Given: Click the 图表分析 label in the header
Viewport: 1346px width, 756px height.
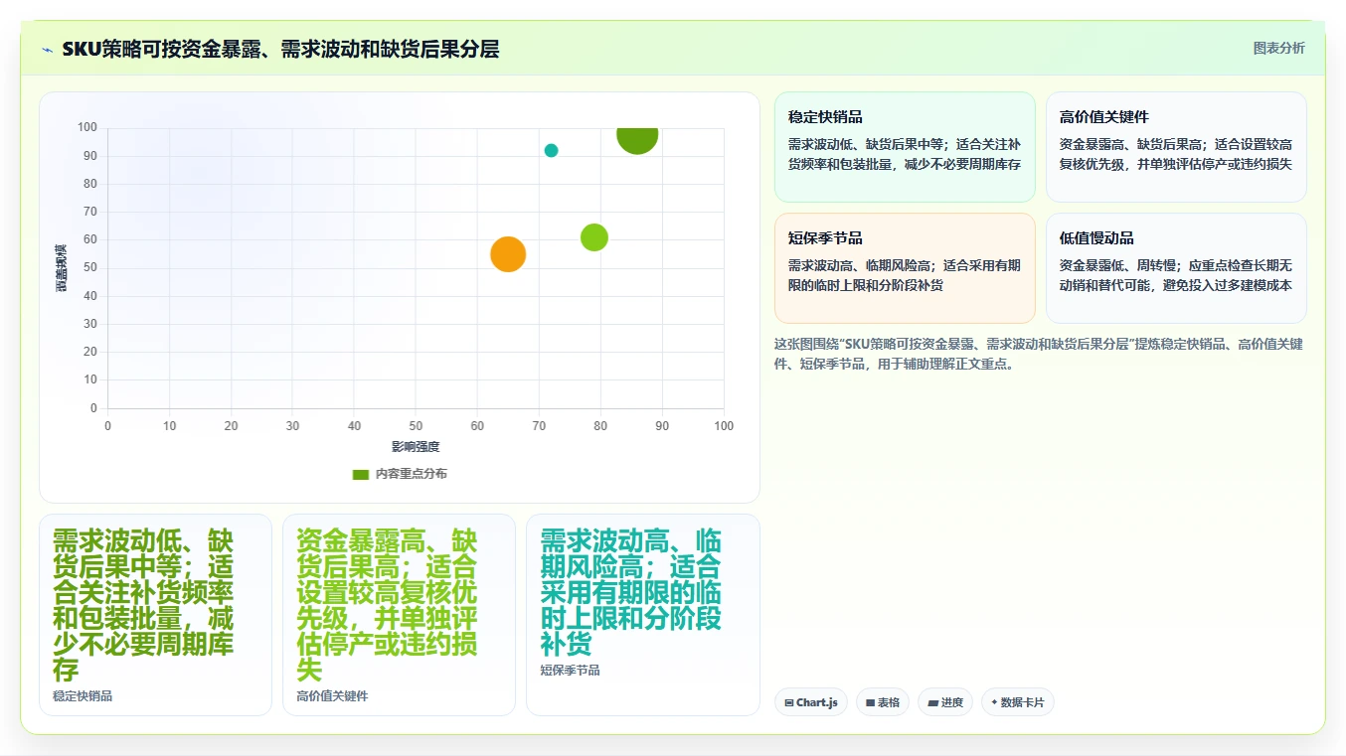Looking at the screenshot, I should [x=1278, y=48].
